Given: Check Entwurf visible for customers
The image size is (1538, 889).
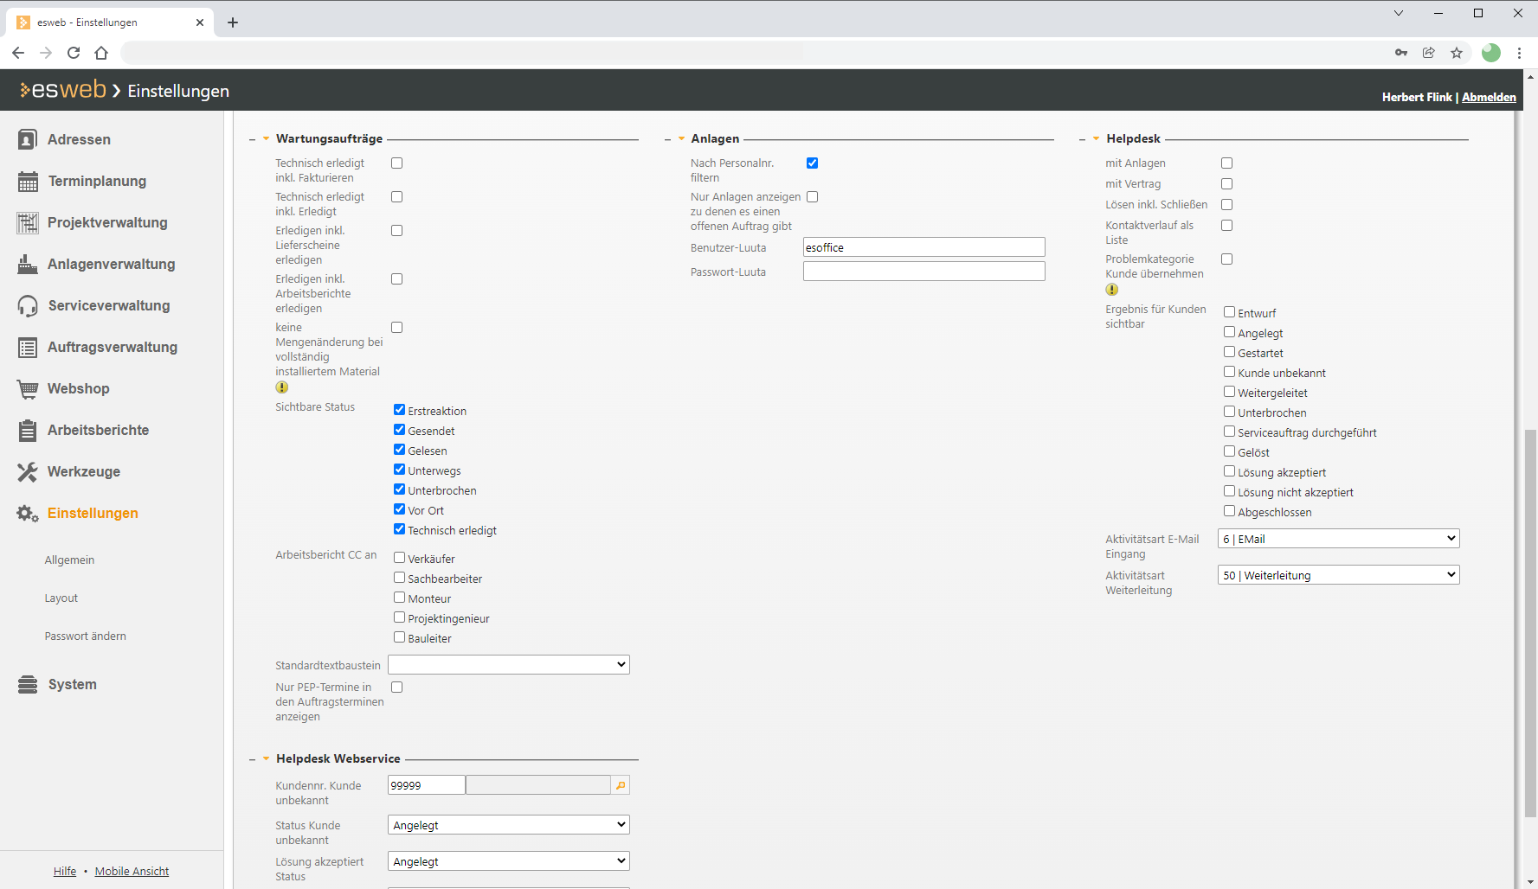Looking at the screenshot, I should (x=1229, y=312).
